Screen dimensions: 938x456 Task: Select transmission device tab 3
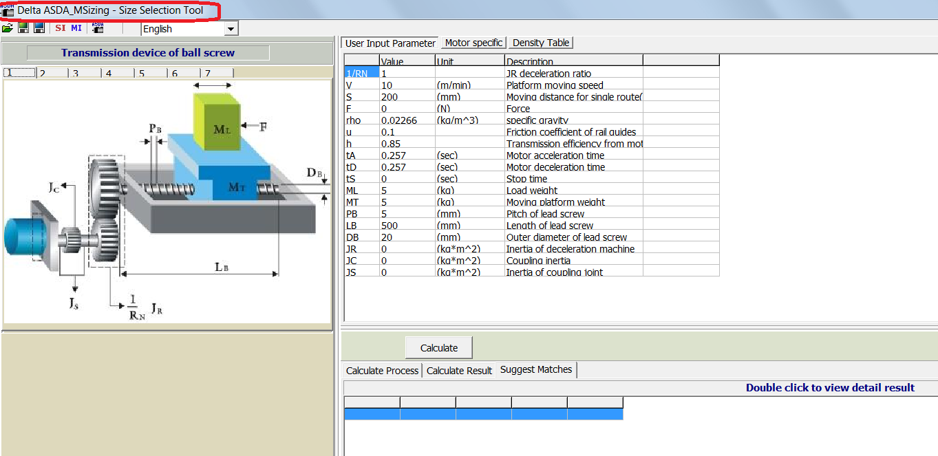coord(85,73)
